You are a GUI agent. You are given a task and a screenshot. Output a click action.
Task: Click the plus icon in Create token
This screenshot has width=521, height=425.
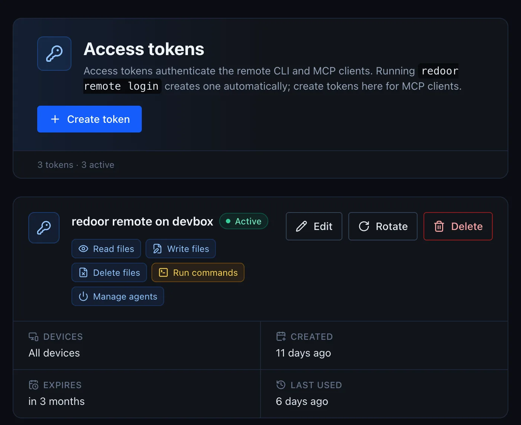pyautogui.click(x=55, y=119)
